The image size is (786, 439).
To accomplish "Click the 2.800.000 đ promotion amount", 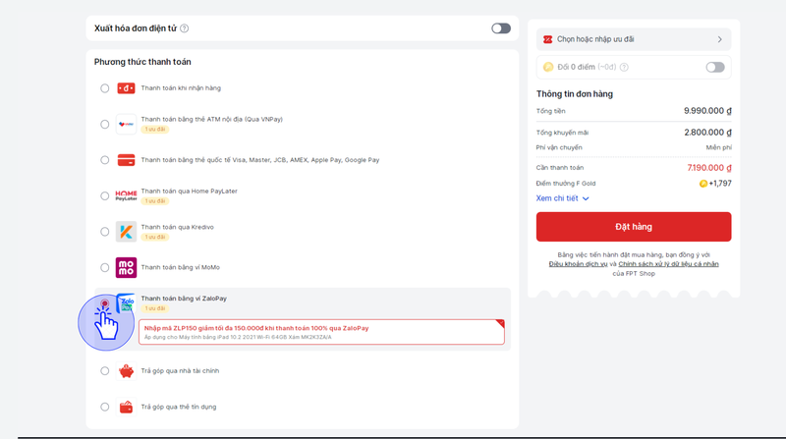I will point(707,133).
